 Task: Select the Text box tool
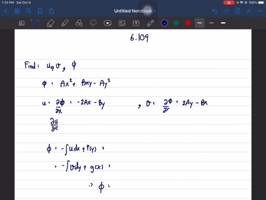[136, 23]
